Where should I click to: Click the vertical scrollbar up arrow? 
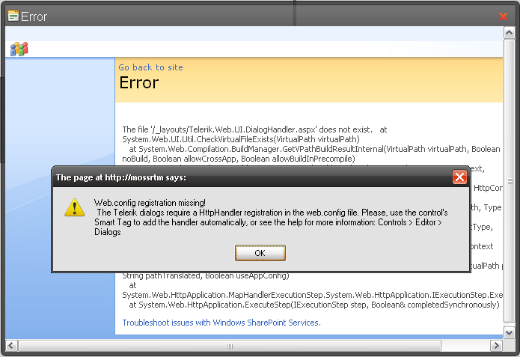(509, 32)
